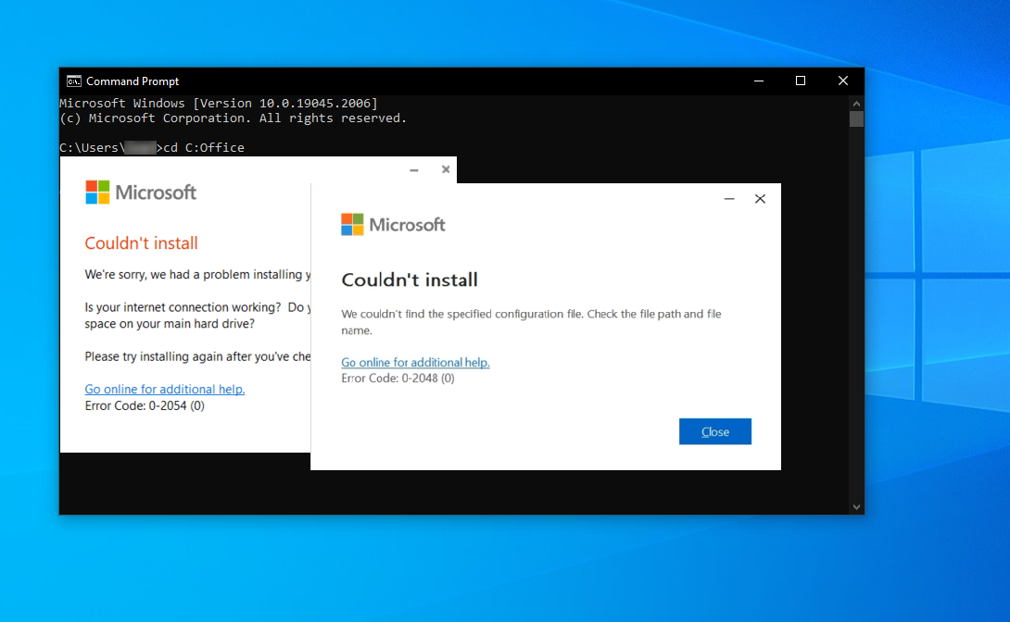Close the front Couldn't install dialog with X
Viewport: 1010px width, 622px height.
760,199
